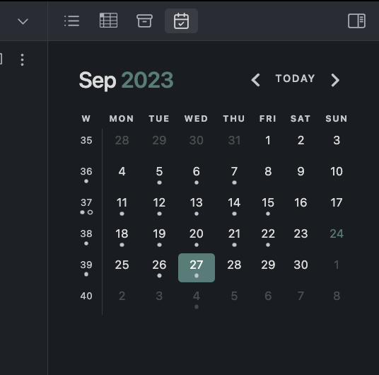Screen dimensions: 379x375
Task: Open week 37 in the week column
Action: coord(86,206)
